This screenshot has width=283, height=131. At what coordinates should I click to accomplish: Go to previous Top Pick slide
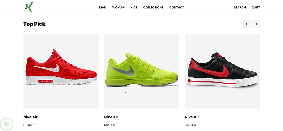click(247, 24)
